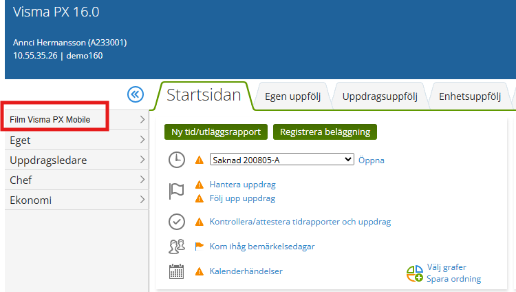Click Registrera beläggning button
This screenshot has height=292, width=516.
click(x=325, y=132)
